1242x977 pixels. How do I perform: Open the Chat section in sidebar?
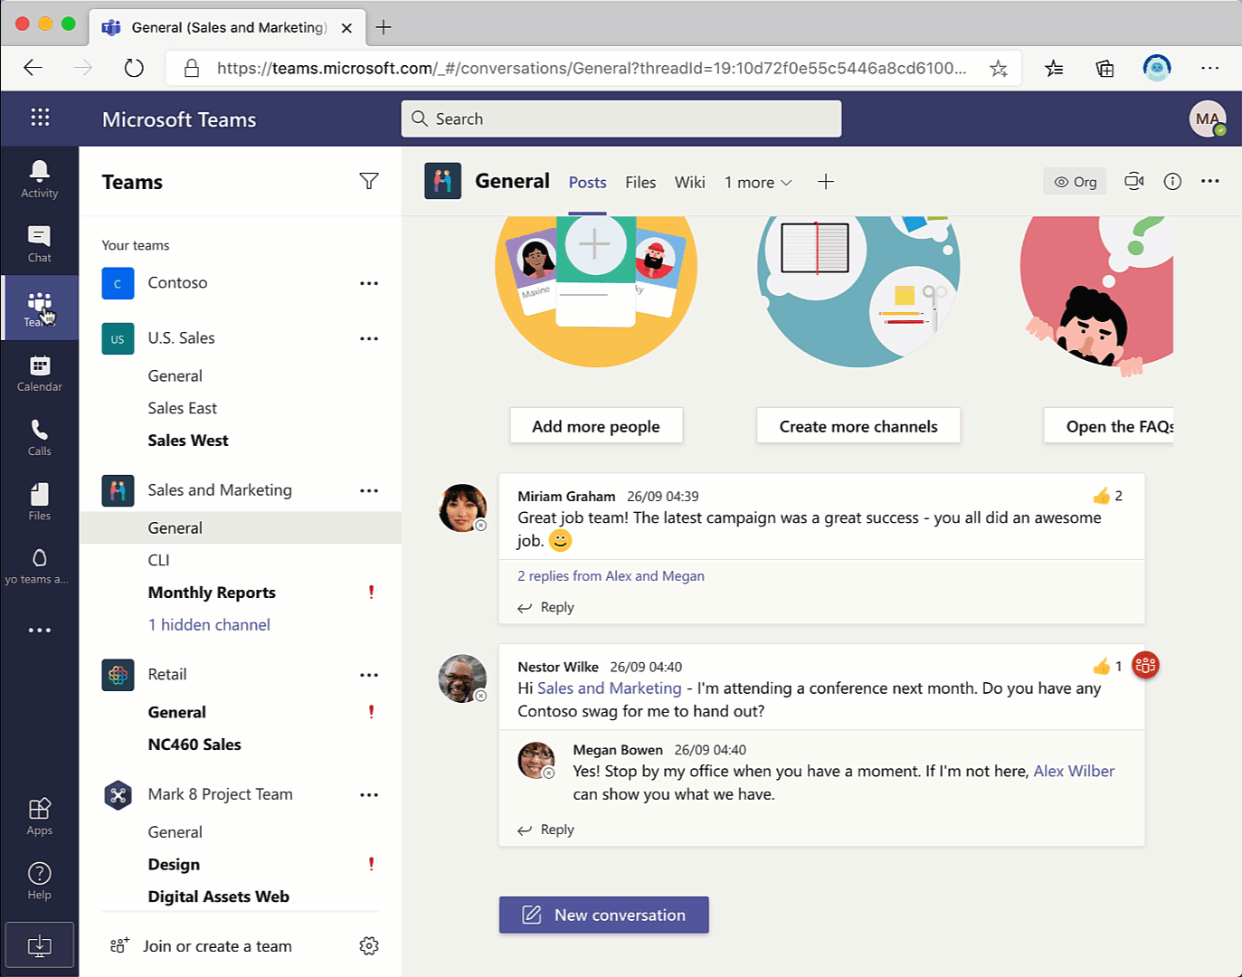click(40, 244)
